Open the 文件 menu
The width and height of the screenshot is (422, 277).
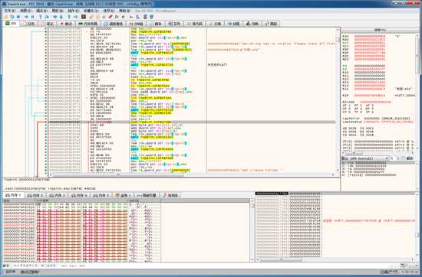(10, 11)
